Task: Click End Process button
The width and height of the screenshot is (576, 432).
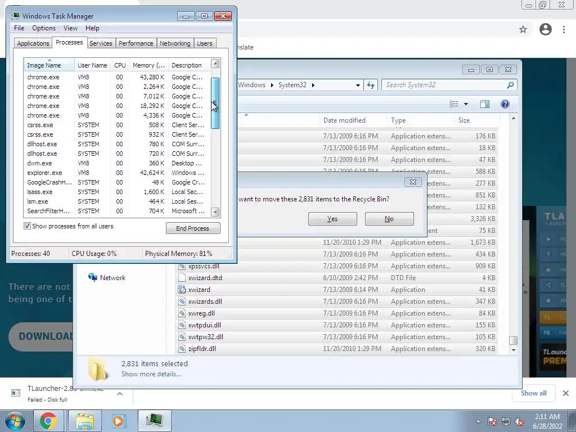Action: tap(193, 228)
